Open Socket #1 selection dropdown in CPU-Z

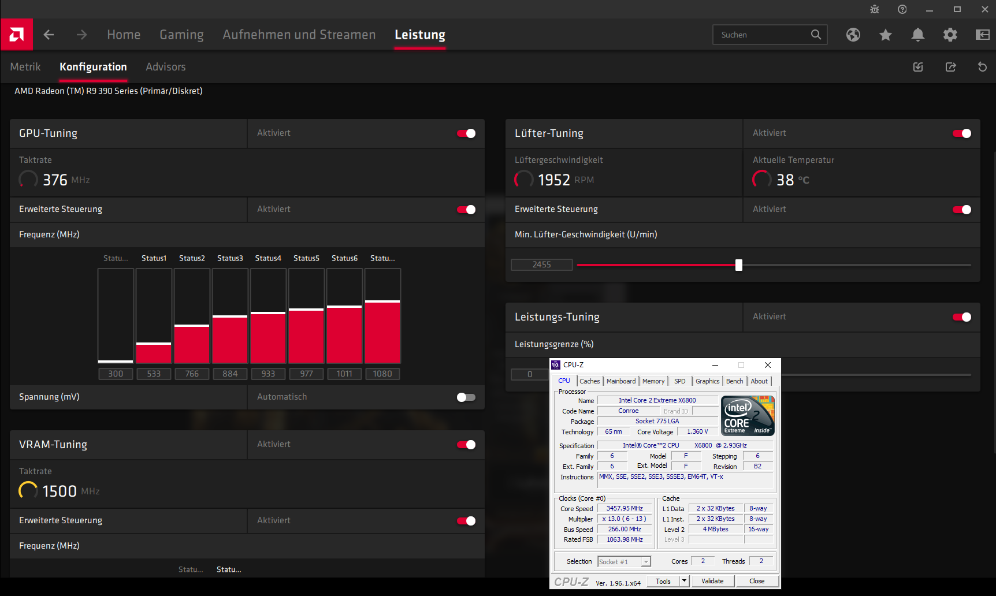(624, 562)
